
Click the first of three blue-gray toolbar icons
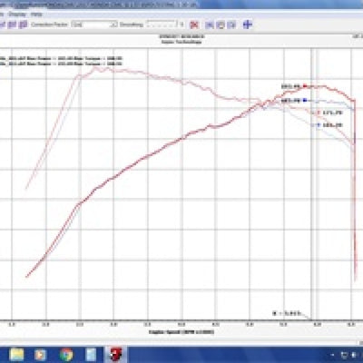point(210,25)
